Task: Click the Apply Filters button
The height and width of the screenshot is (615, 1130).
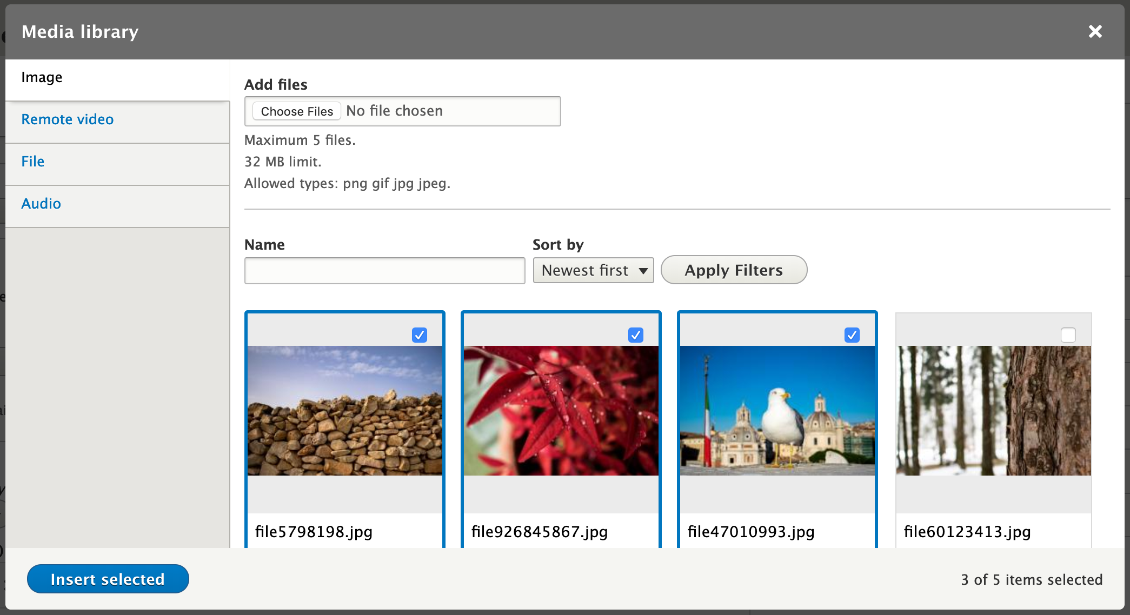Action: pos(734,270)
